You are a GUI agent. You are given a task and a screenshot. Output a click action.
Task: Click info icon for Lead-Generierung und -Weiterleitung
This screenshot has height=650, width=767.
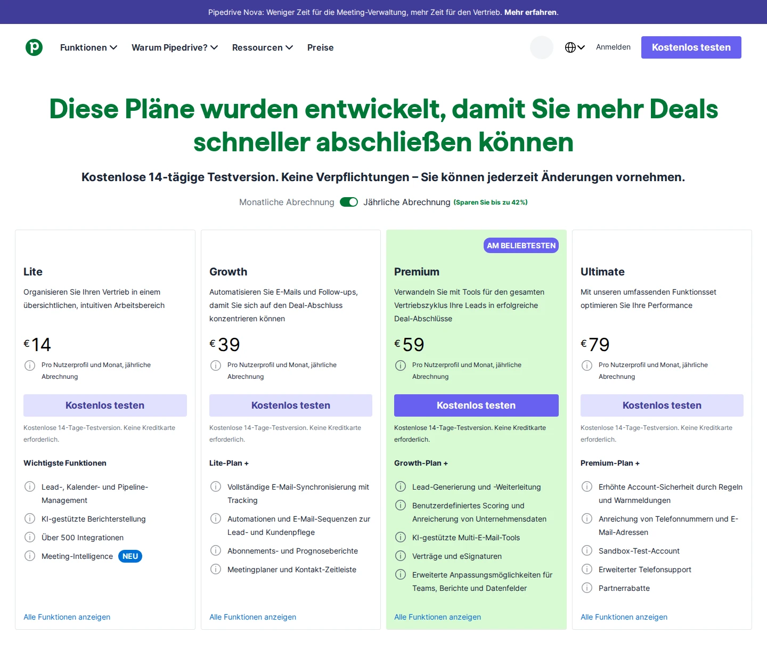tap(401, 486)
